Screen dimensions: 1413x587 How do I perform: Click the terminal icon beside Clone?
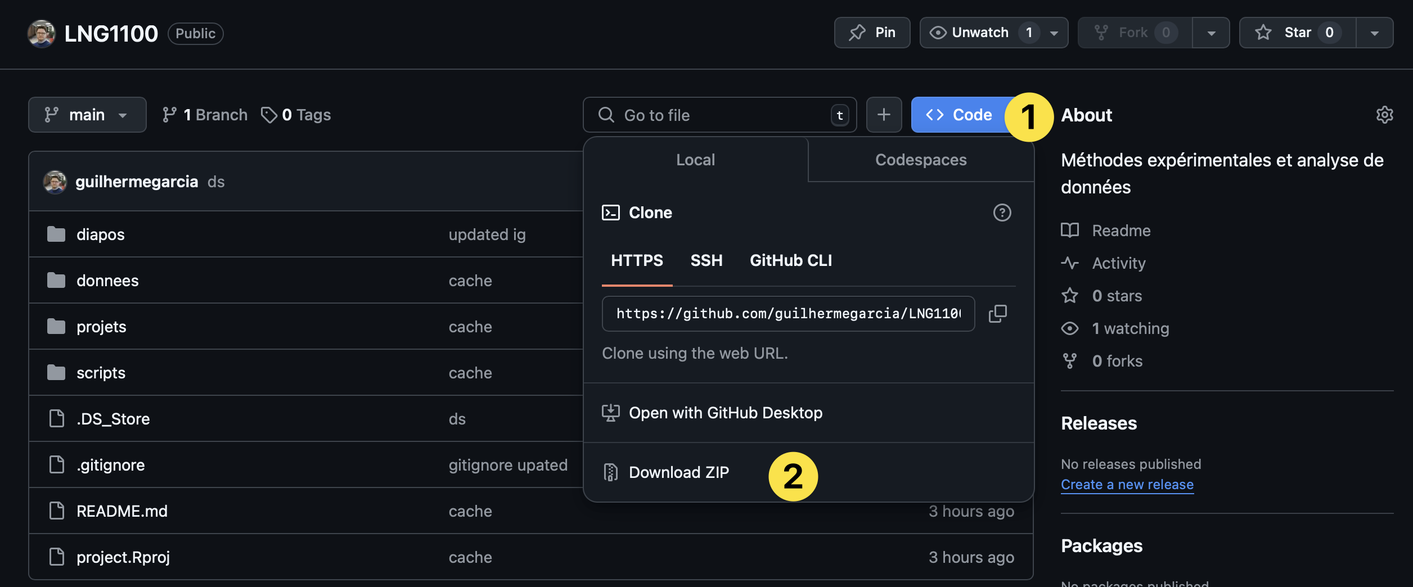pos(610,213)
